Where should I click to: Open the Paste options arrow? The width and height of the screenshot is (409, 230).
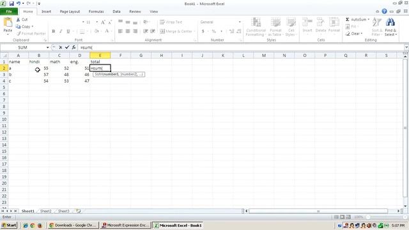[8, 34]
